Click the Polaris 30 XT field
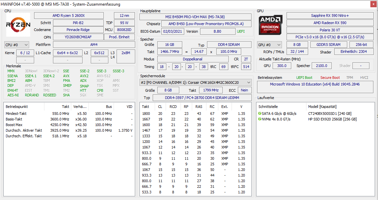This screenshot has height=200, width=378. (330, 30)
